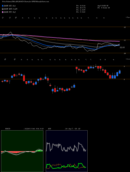Screen dimensions: 130x172
Task: Click the 'Avg V: 0.021 M' volume text
Action: (103, 6)
